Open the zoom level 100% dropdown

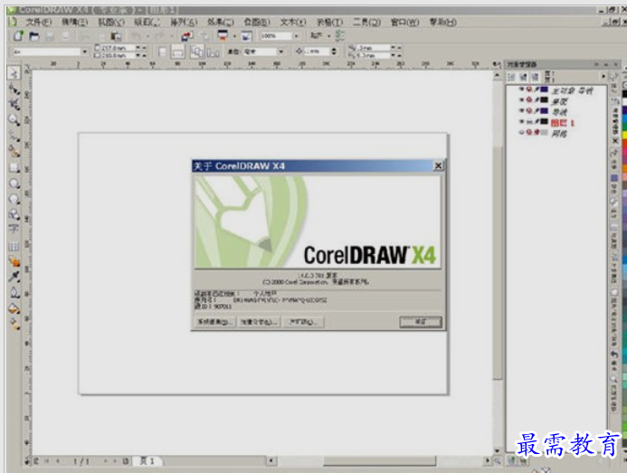296,36
